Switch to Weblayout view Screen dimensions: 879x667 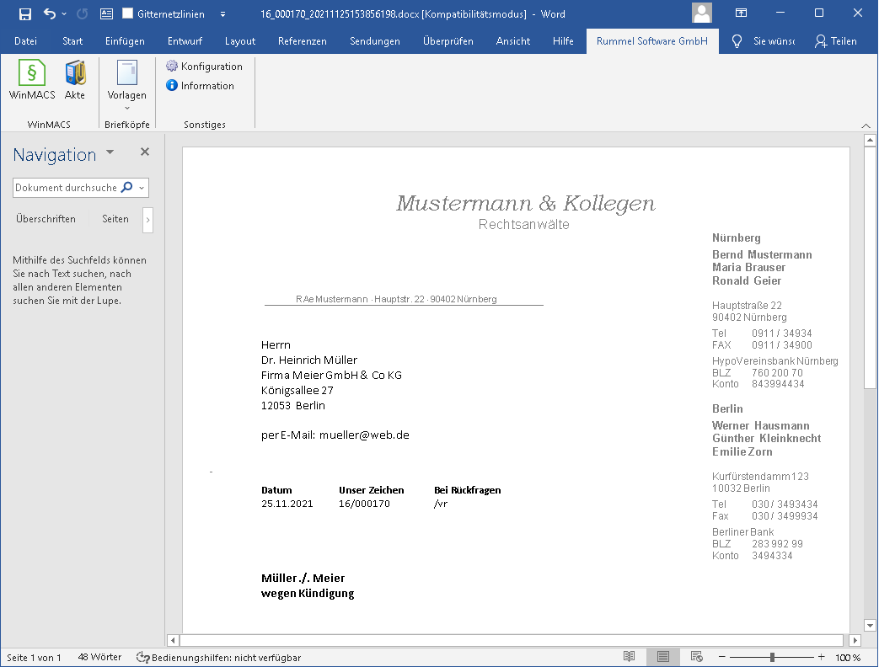697,657
